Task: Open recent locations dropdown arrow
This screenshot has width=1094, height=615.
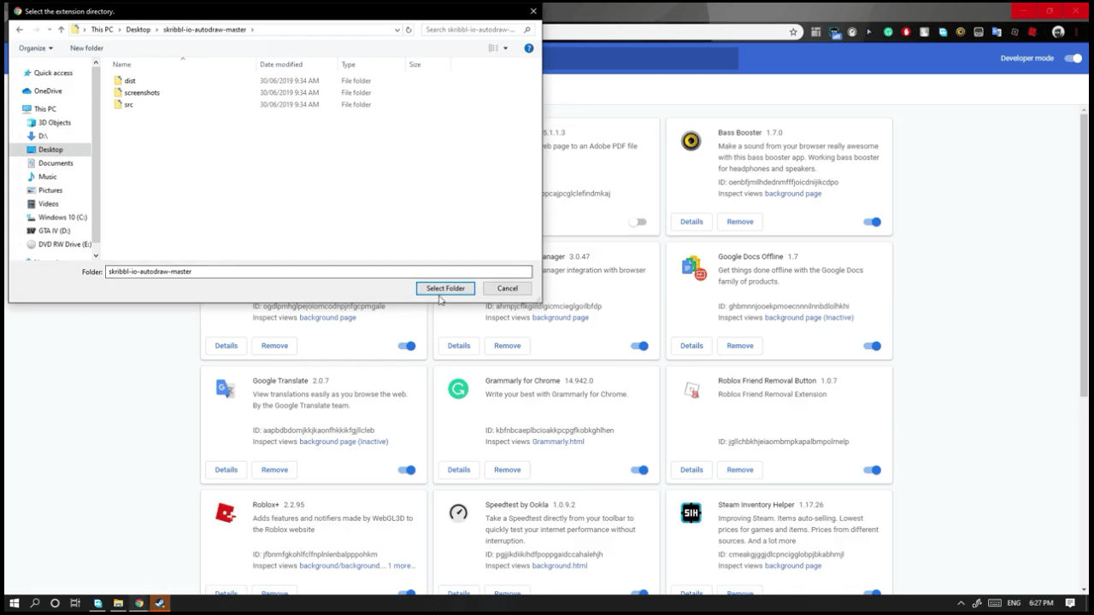Action: click(x=49, y=29)
